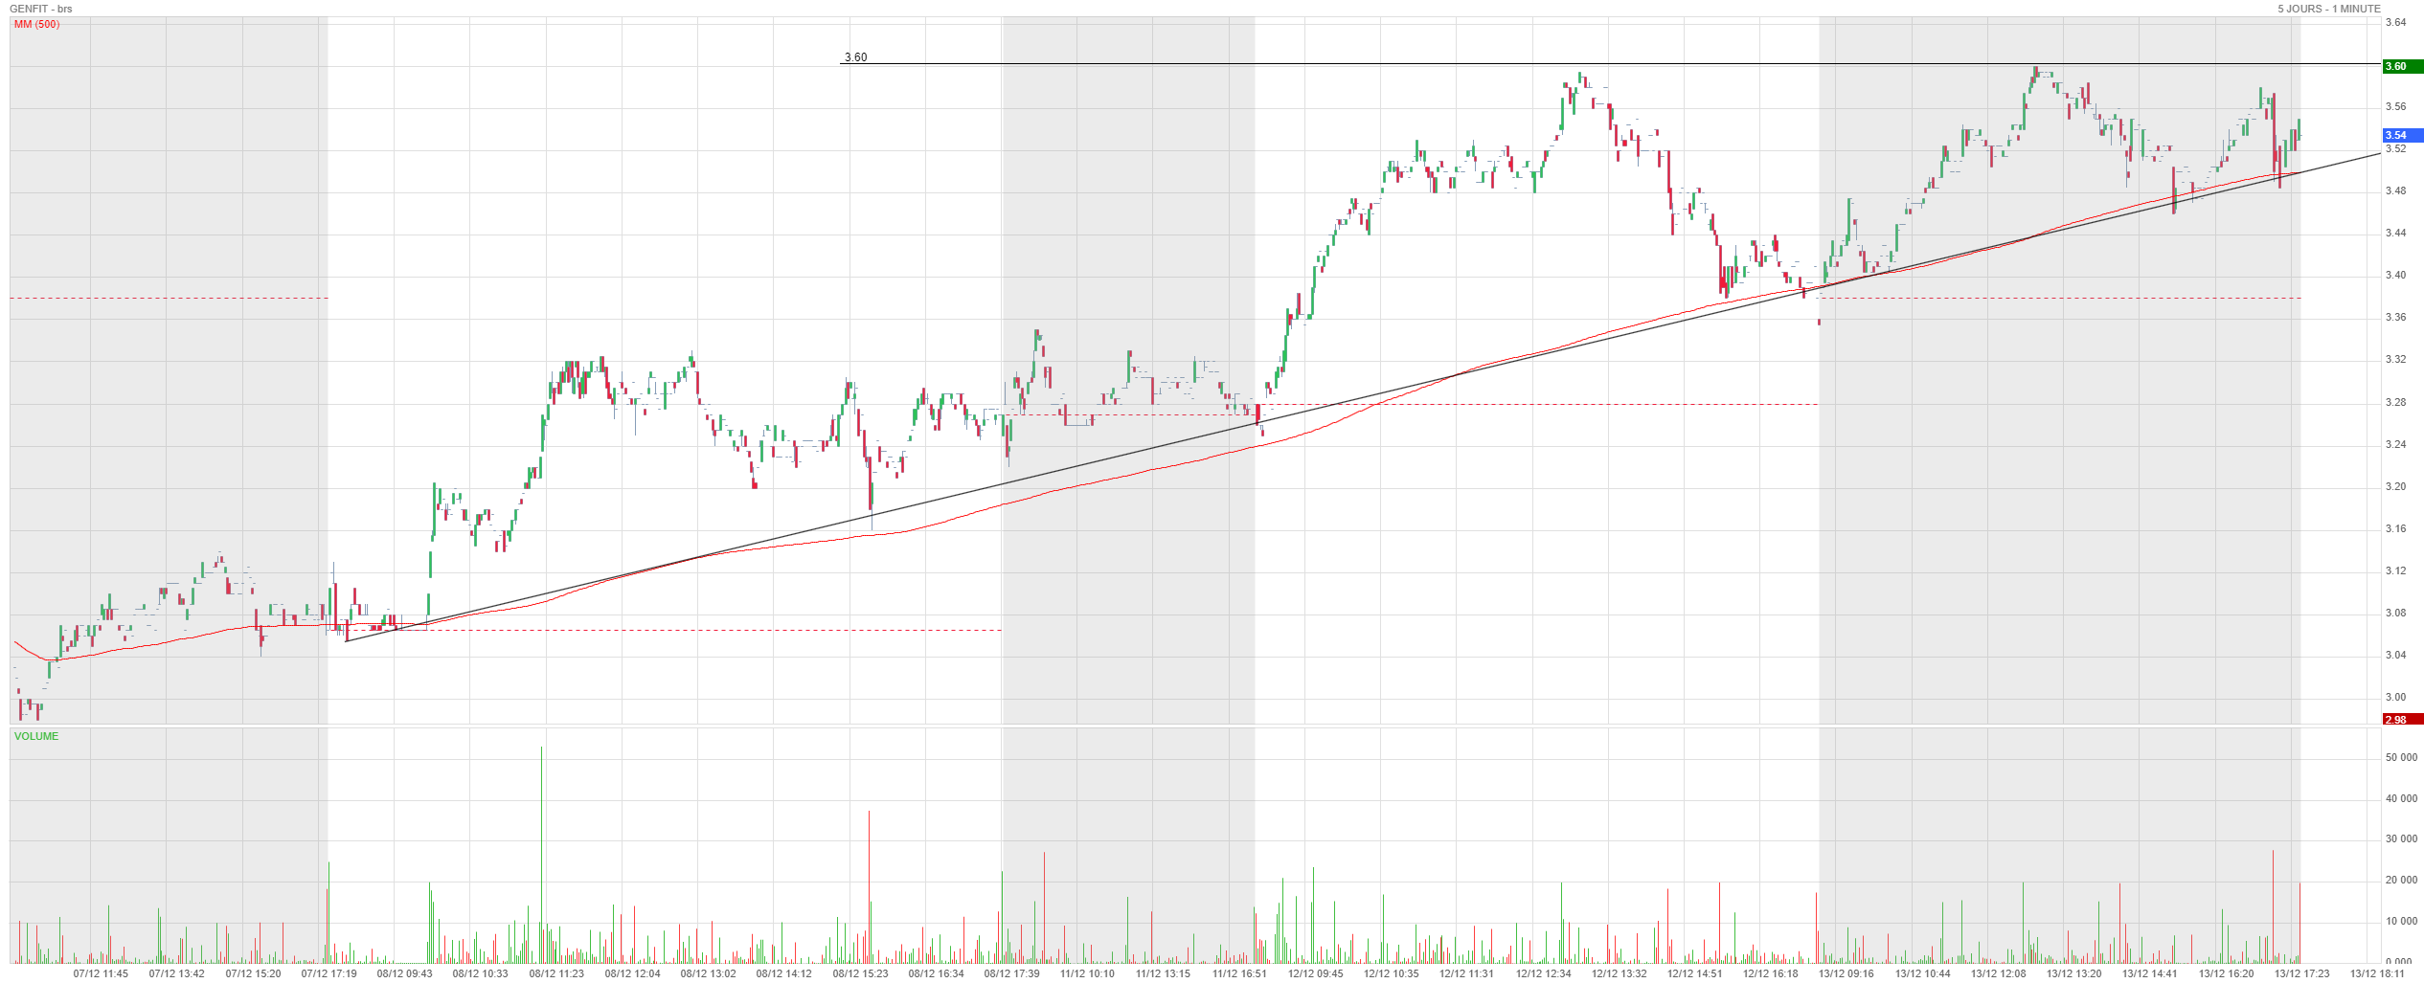The width and height of the screenshot is (2424, 983).
Task: Click the 3.44 price axis value
Action: (x=2395, y=233)
